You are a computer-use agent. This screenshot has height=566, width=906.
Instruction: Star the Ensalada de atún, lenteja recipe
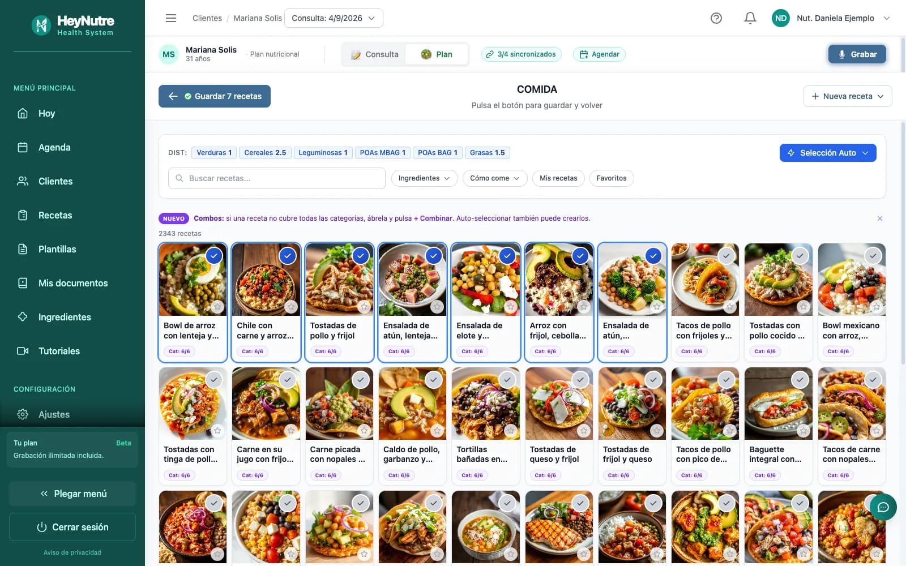[x=437, y=307]
